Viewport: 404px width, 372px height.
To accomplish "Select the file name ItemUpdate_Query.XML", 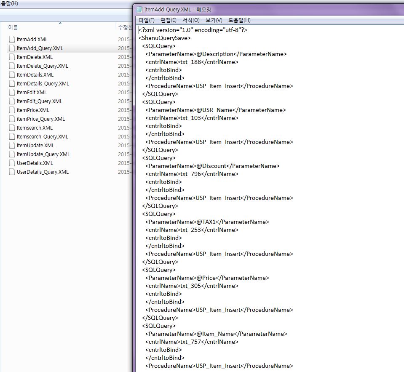I will tap(43, 154).
